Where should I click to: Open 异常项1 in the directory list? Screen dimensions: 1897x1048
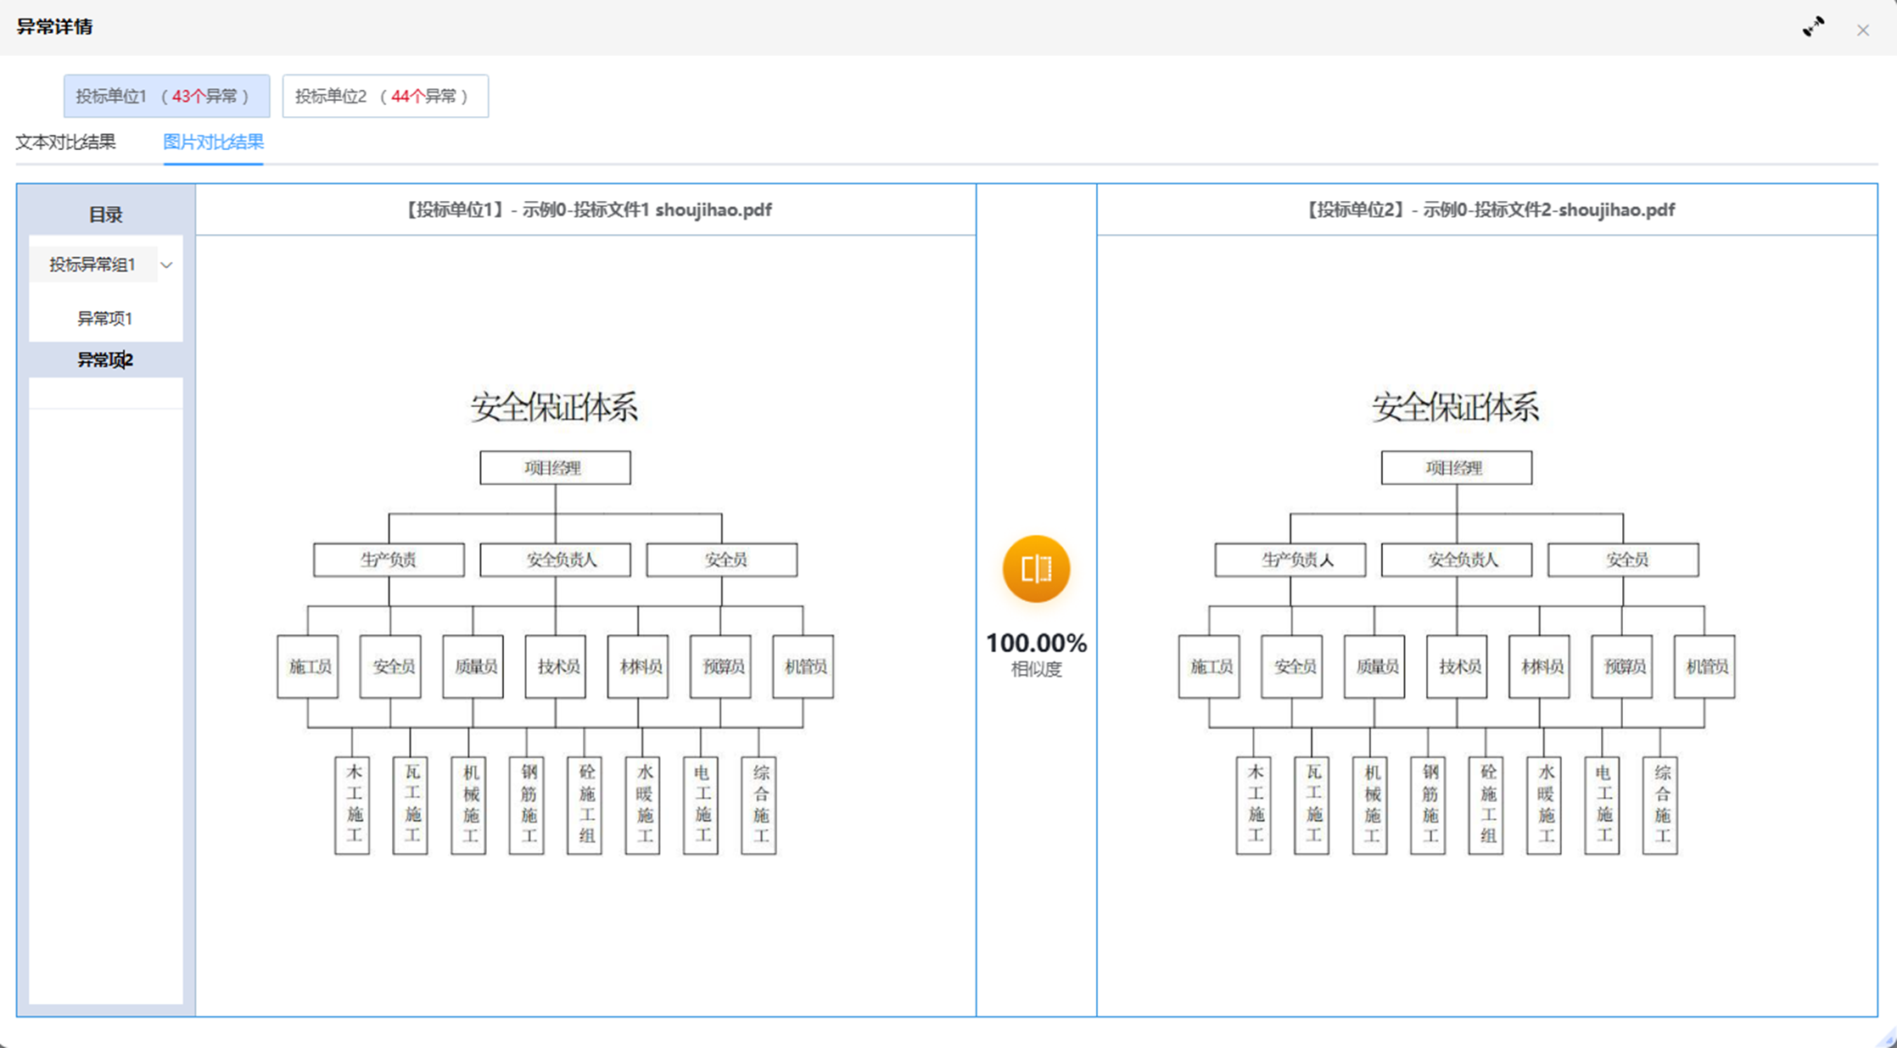point(105,318)
